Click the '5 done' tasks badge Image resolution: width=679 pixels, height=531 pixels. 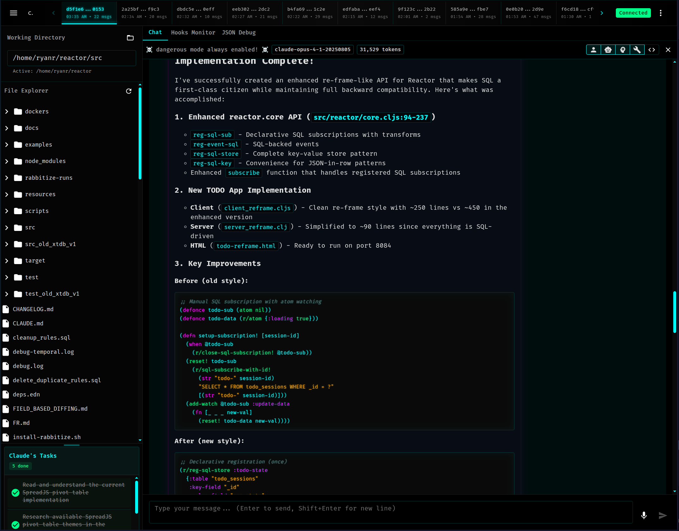pyautogui.click(x=21, y=466)
